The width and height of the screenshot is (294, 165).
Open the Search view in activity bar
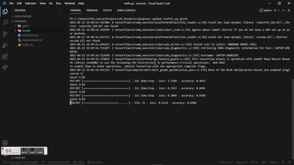pos(5,22)
